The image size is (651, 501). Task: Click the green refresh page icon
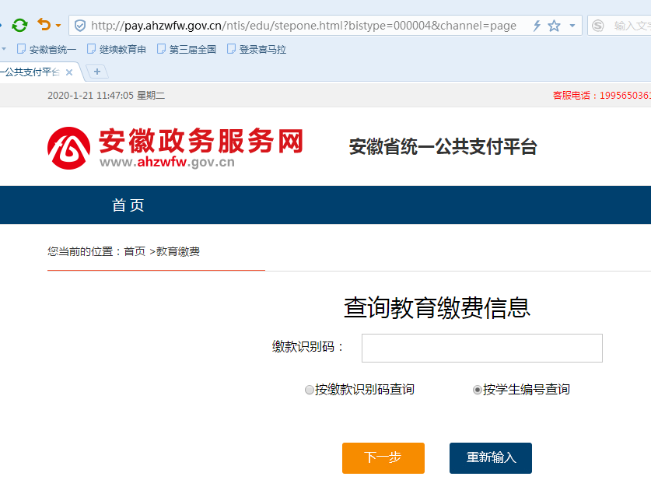19,26
